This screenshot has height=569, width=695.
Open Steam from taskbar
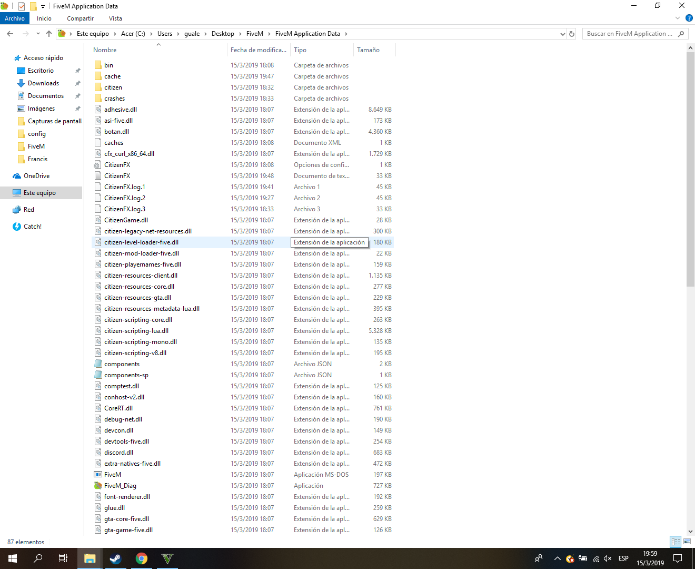(115, 558)
